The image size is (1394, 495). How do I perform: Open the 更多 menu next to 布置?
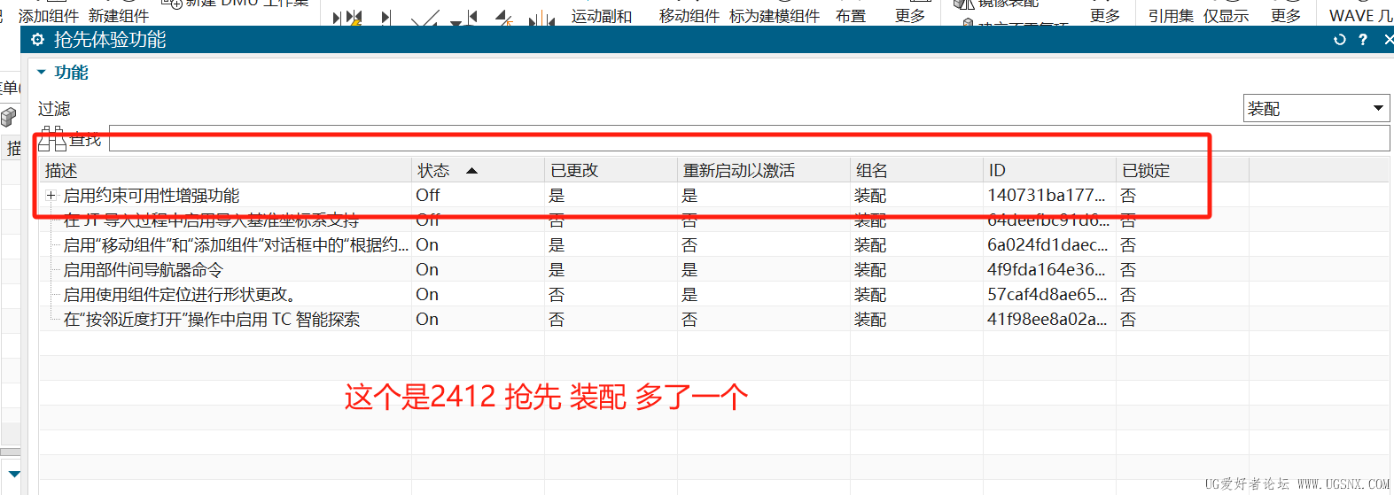(x=910, y=16)
